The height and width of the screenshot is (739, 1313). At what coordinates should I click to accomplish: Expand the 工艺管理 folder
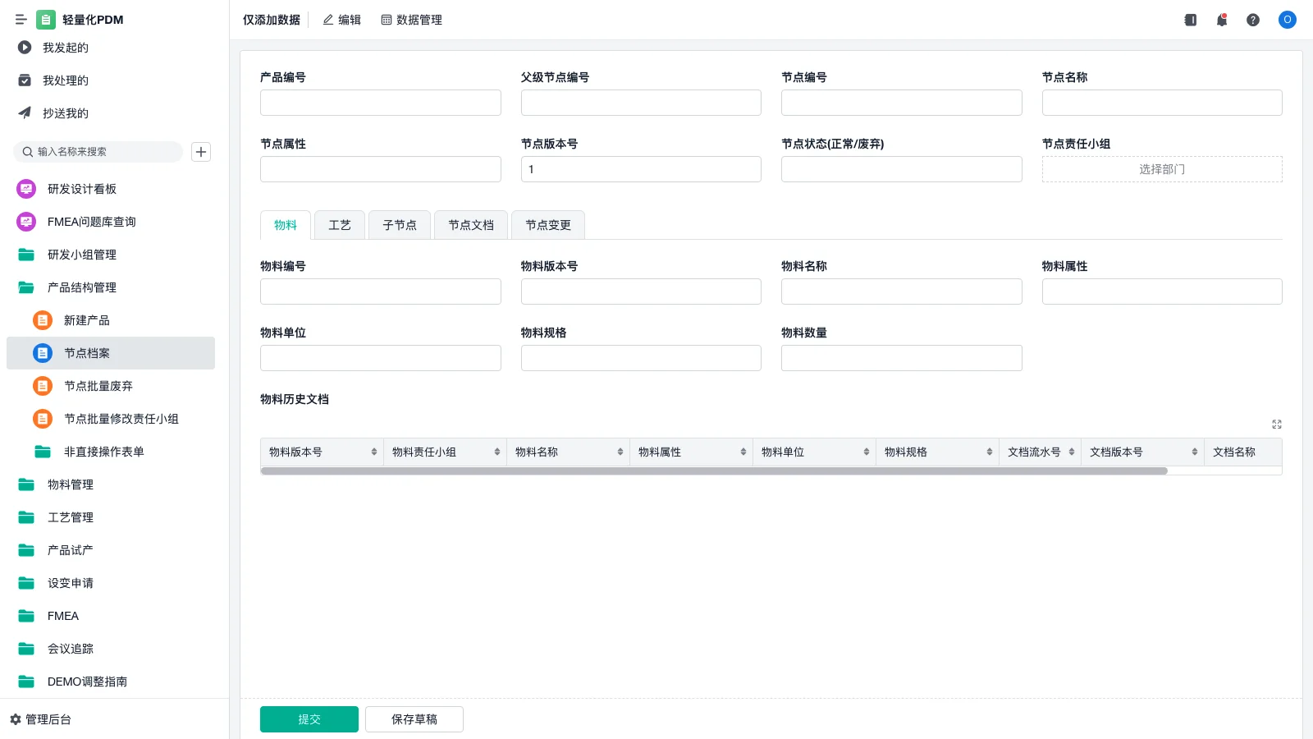pyautogui.click(x=71, y=517)
